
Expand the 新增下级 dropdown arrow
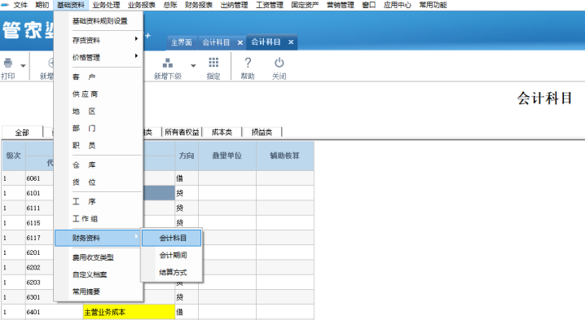tap(193, 66)
